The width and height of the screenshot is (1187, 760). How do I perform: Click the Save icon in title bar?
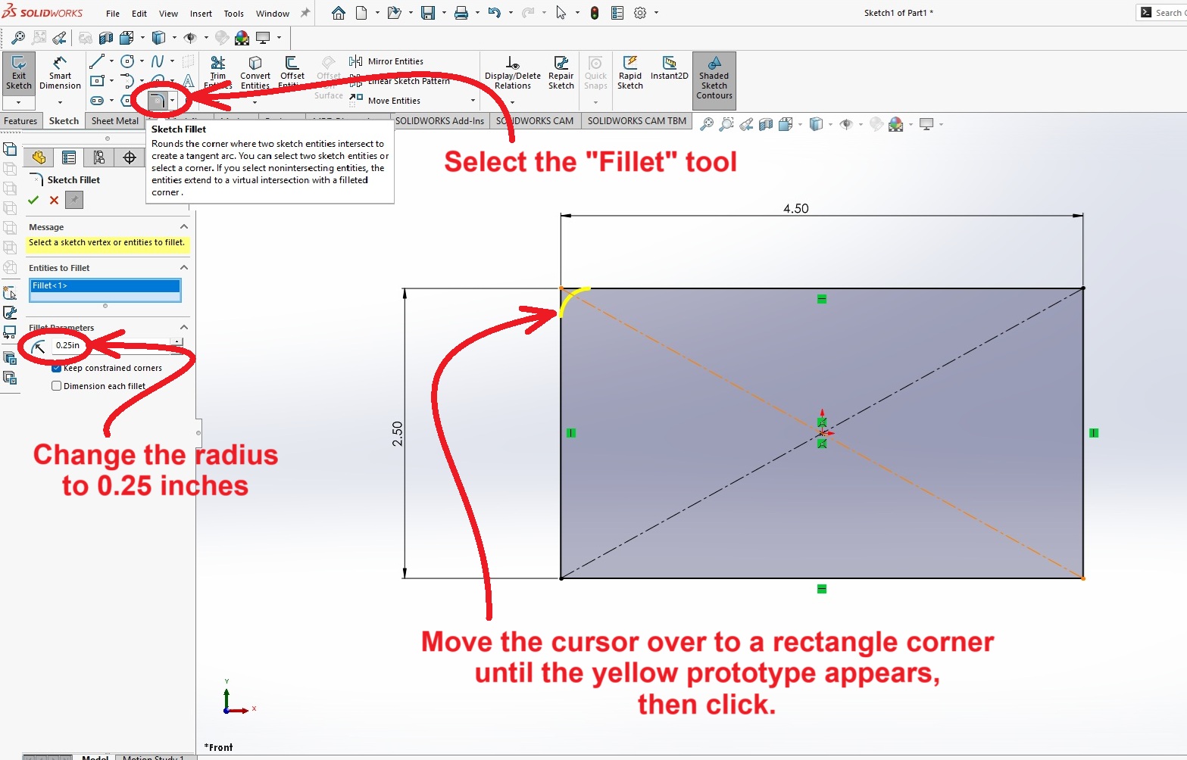coord(428,13)
